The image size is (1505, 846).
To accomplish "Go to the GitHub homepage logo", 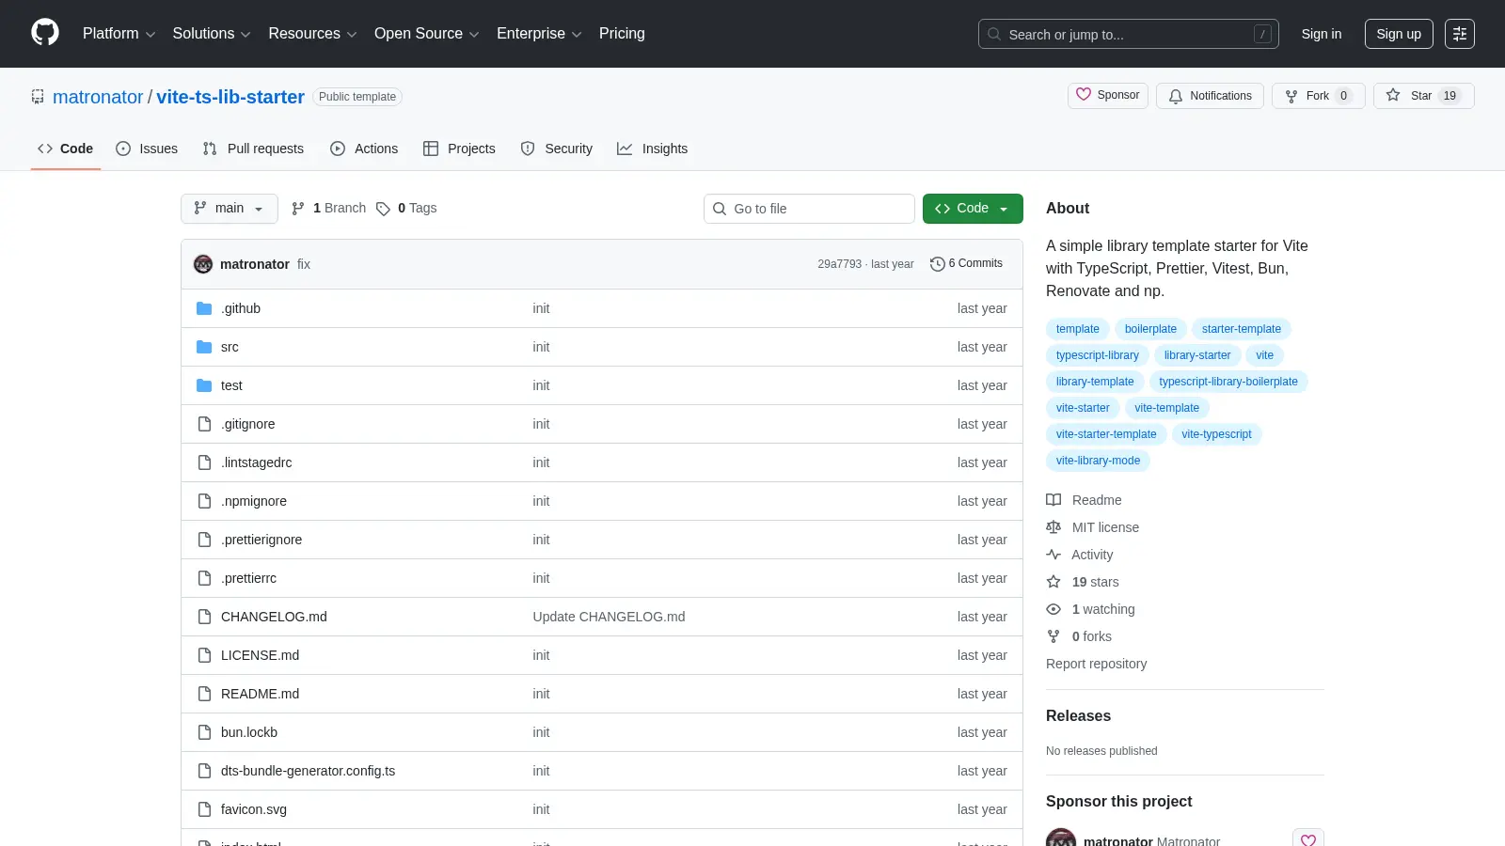I will coord(45,33).
